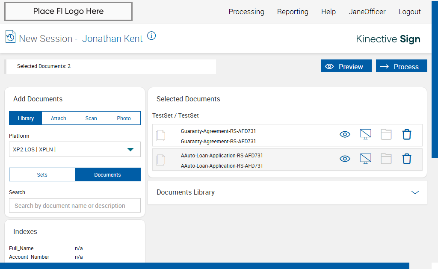Switch to the Sets toggle option

(42, 174)
